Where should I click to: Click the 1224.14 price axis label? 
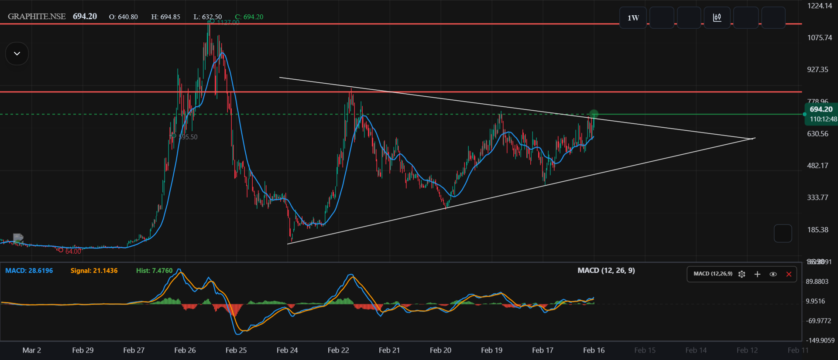click(x=819, y=6)
